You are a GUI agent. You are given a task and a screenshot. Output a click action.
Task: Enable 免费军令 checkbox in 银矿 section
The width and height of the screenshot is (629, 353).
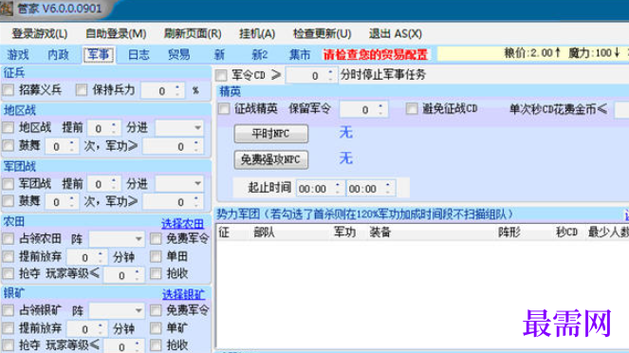coord(156,310)
